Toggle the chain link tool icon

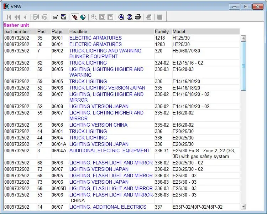click(x=75, y=17)
